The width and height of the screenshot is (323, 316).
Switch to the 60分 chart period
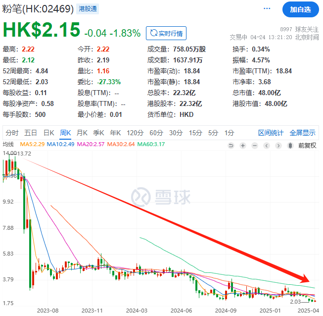[156, 133]
